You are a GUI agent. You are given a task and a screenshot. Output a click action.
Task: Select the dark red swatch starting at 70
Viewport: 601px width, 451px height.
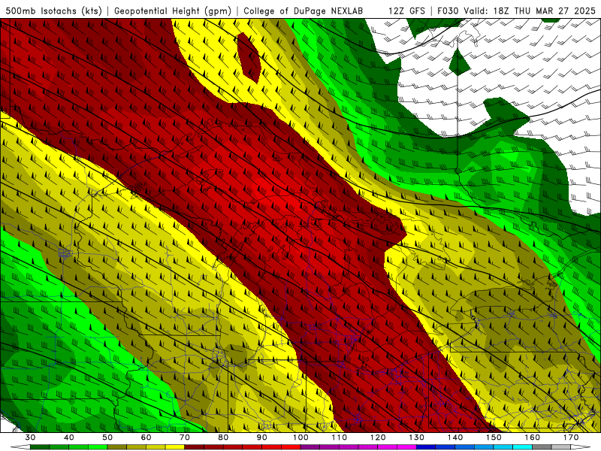click(195, 447)
